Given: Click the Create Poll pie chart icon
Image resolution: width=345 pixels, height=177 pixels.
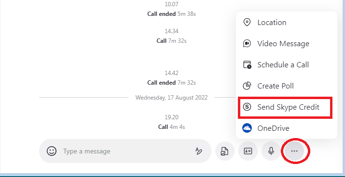Looking at the screenshot, I should (247, 86).
